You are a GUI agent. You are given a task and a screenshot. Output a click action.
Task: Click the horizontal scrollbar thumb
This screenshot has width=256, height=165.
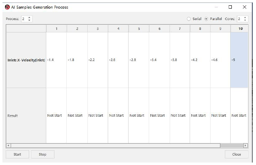[115, 145]
